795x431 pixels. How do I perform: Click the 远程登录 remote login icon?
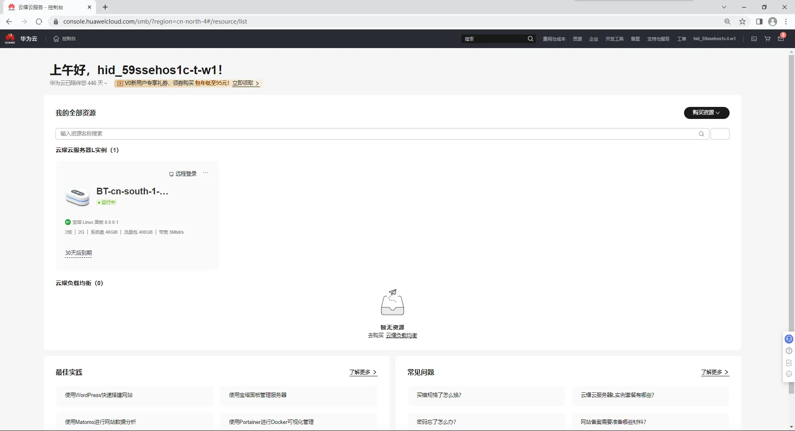click(171, 174)
